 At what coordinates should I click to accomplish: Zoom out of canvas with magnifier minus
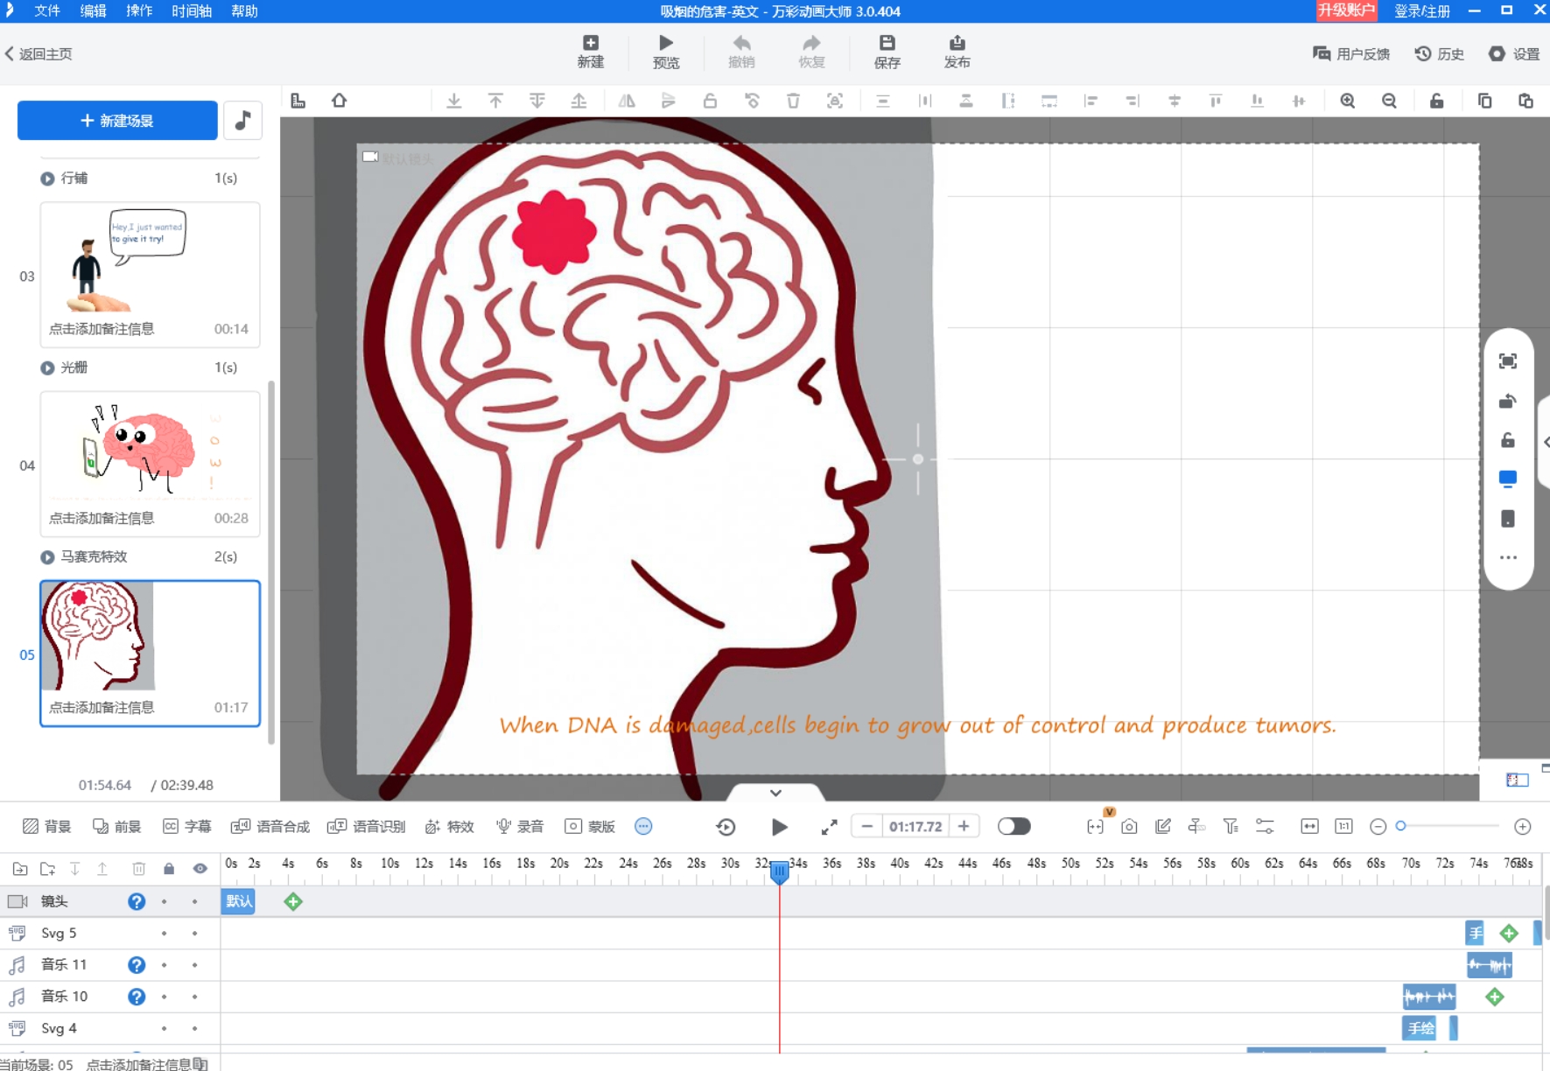1389,101
